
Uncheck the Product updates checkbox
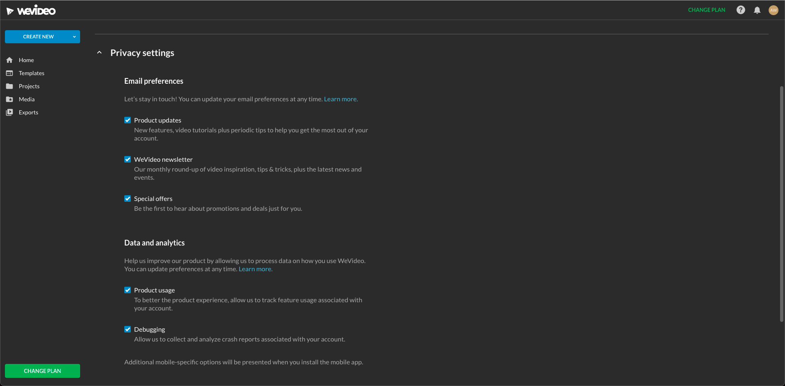pyautogui.click(x=128, y=120)
